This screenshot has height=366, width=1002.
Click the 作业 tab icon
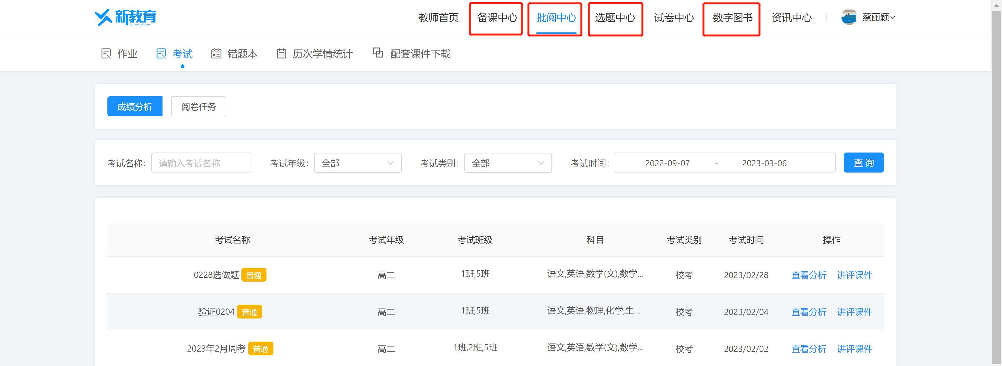tap(106, 53)
